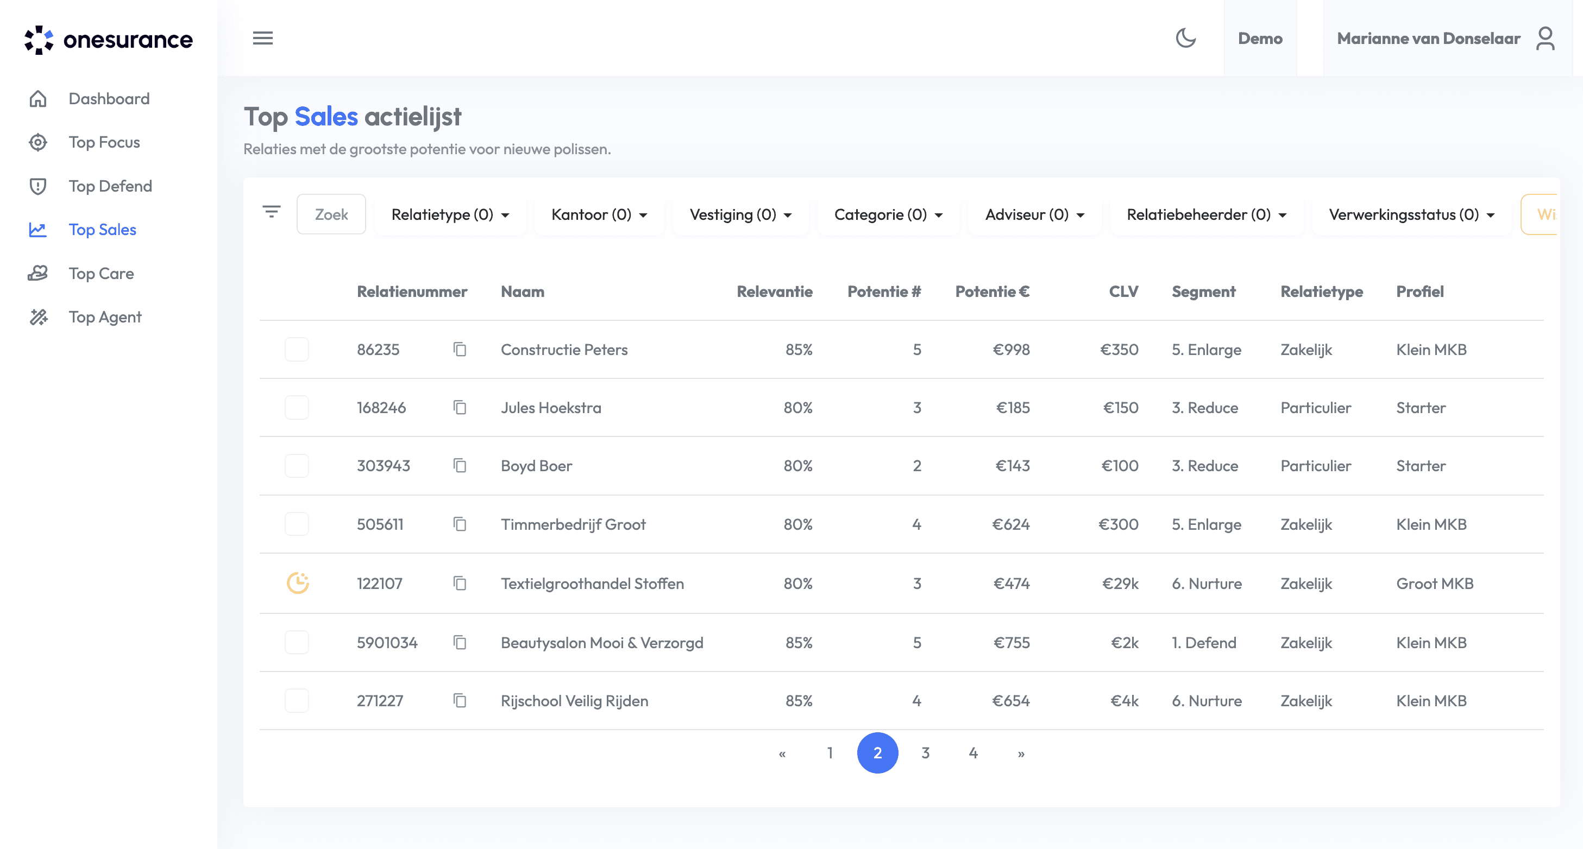Toggle dark mode moon icon
Viewport: 1583px width, 849px height.
pyautogui.click(x=1185, y=38)
